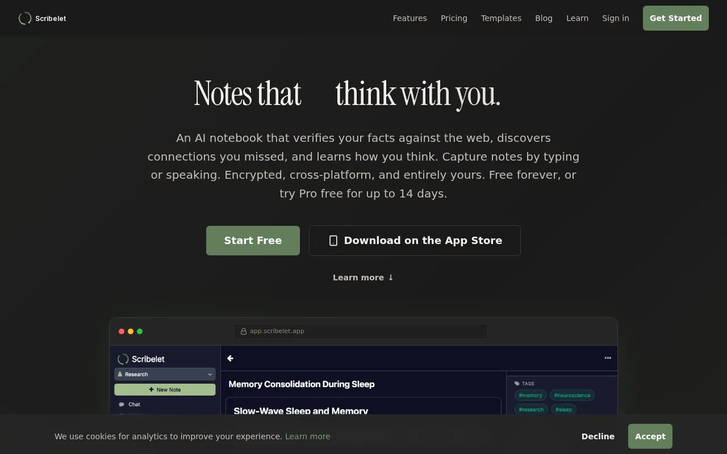Follow the Learn more ↓ link under the hero buttons
Screen dimensions: 727x454
click(x=363, y=278)
